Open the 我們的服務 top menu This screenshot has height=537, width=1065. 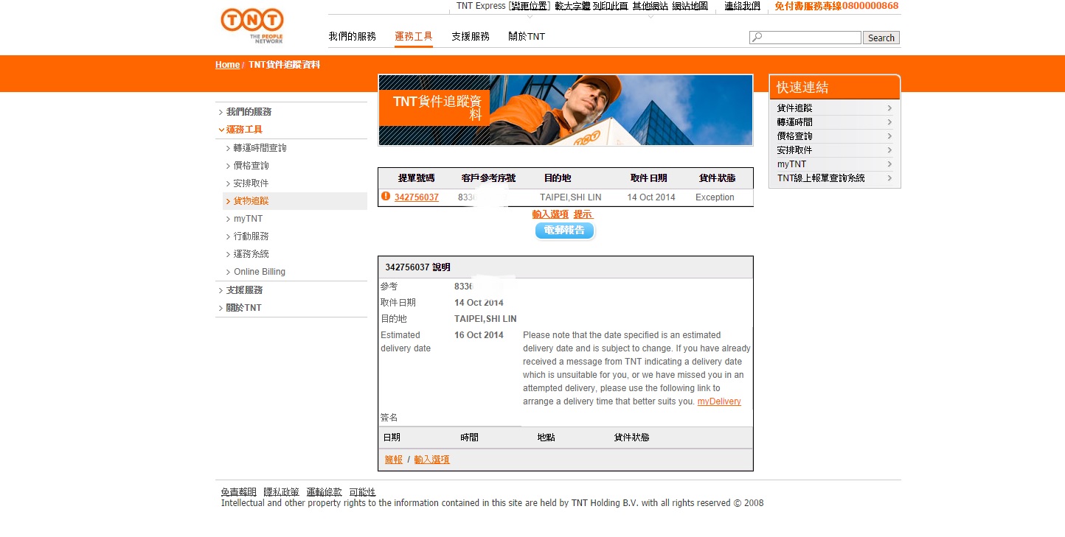pyautogui.click(x=353, y=36)
